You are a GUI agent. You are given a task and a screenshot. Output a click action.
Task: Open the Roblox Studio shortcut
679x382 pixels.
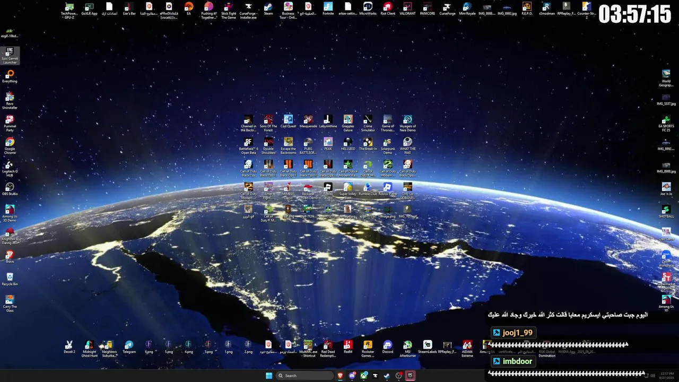click(x=328, y=190)
